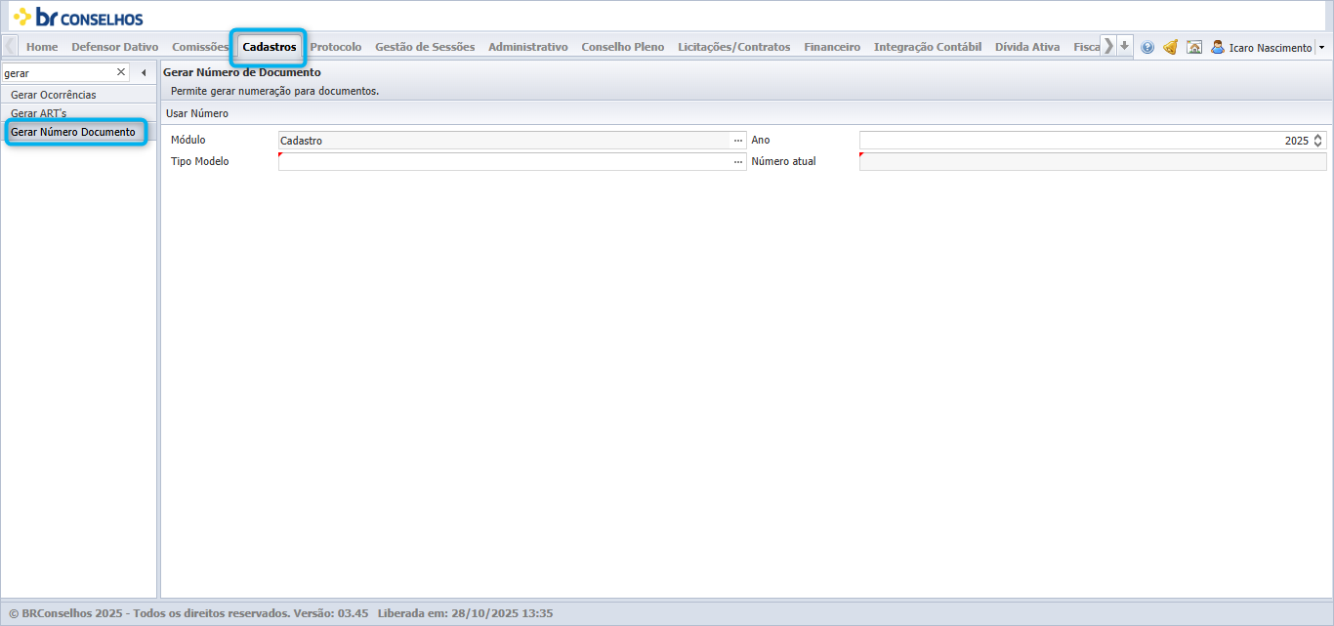Screen dimensions: 1334x626
Task: Open the Integração Contábil tab
Action: pos(928,47)
